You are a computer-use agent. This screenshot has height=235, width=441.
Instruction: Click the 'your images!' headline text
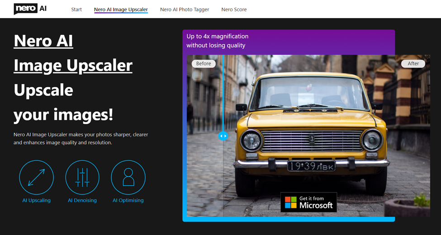63,115
